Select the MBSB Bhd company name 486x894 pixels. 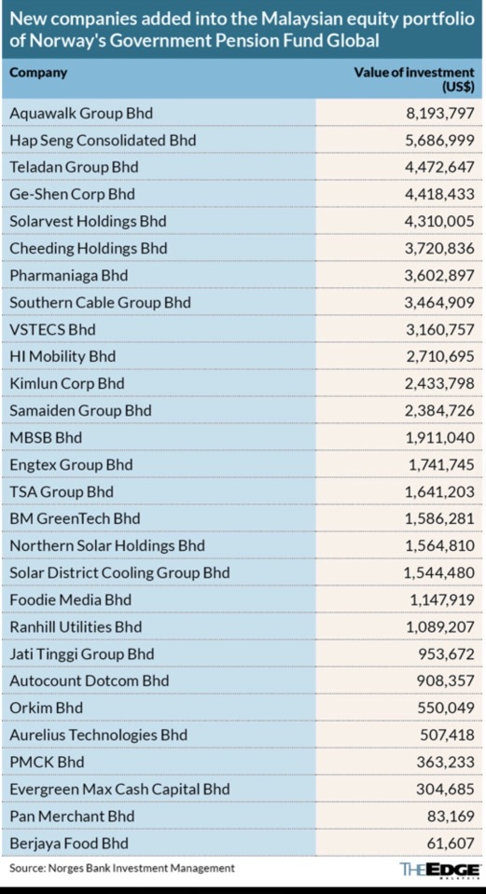pos(46,437)
